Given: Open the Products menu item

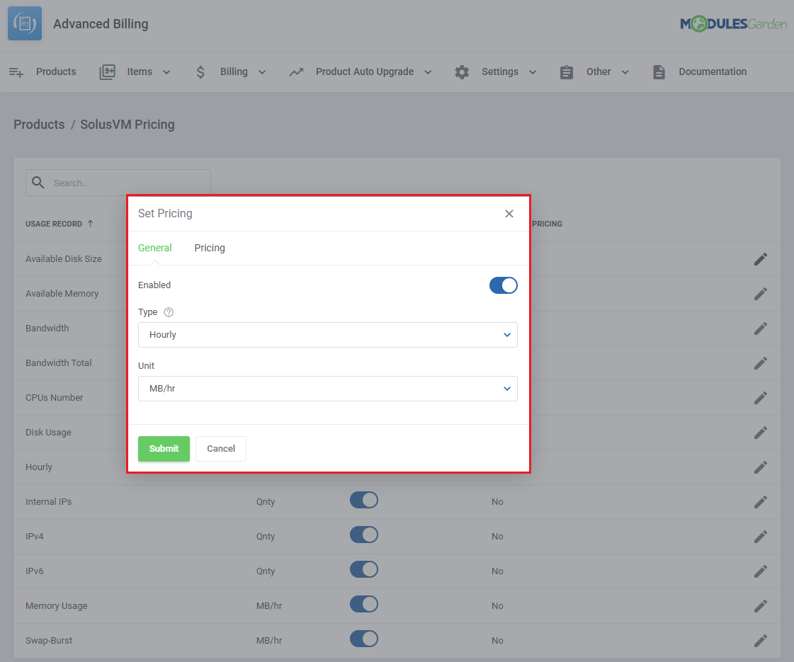Looking at the screenshot, I should tap(56, 72).
